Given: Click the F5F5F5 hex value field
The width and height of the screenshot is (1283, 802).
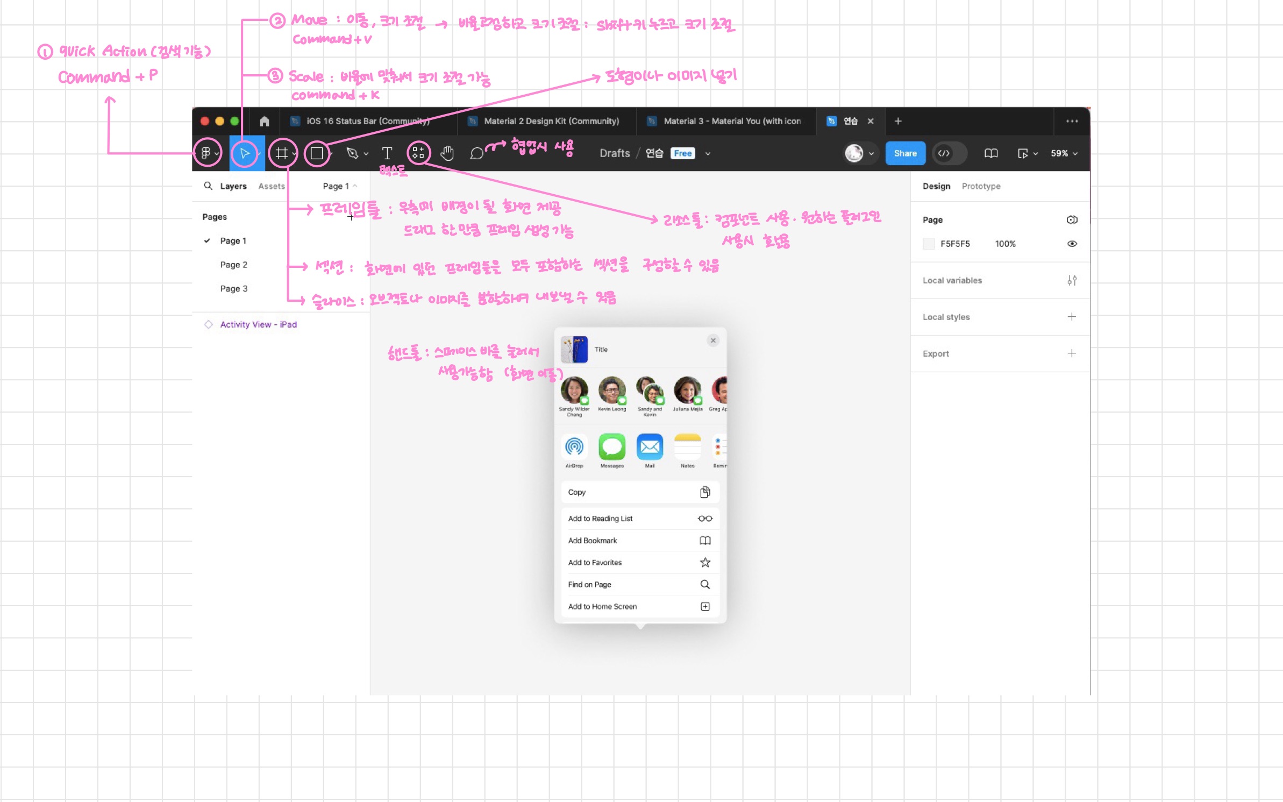Looking at the screenshot, I should tap(955, 244).
